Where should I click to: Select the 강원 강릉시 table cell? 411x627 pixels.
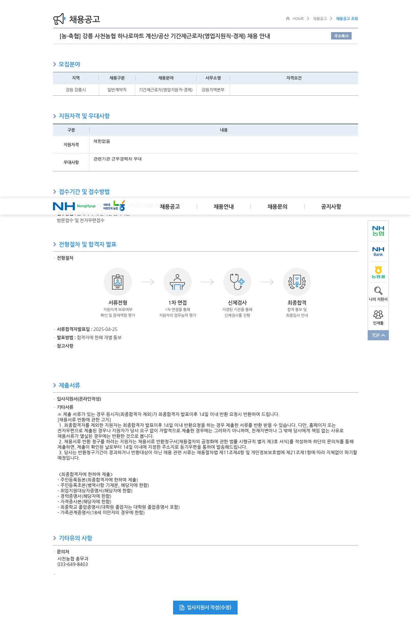pyautogui.click(x=76, y=90)
